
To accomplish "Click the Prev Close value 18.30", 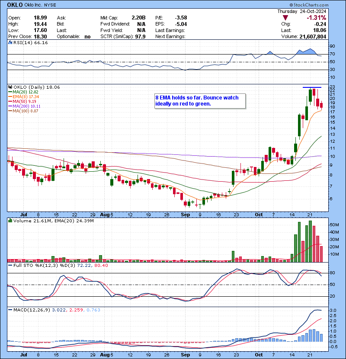I will (x=40, y=37).
